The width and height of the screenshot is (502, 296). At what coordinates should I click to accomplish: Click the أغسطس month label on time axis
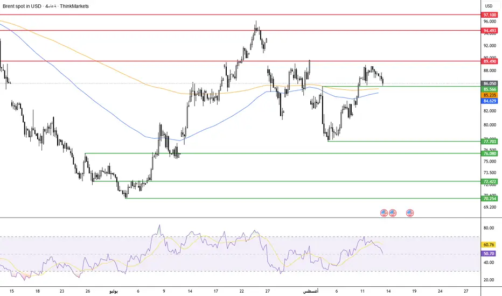(x=311, y=291)
